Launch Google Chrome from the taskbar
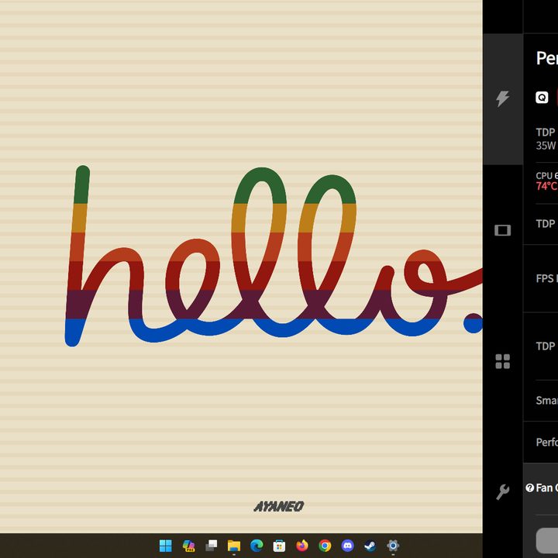 tap(325, 546)
